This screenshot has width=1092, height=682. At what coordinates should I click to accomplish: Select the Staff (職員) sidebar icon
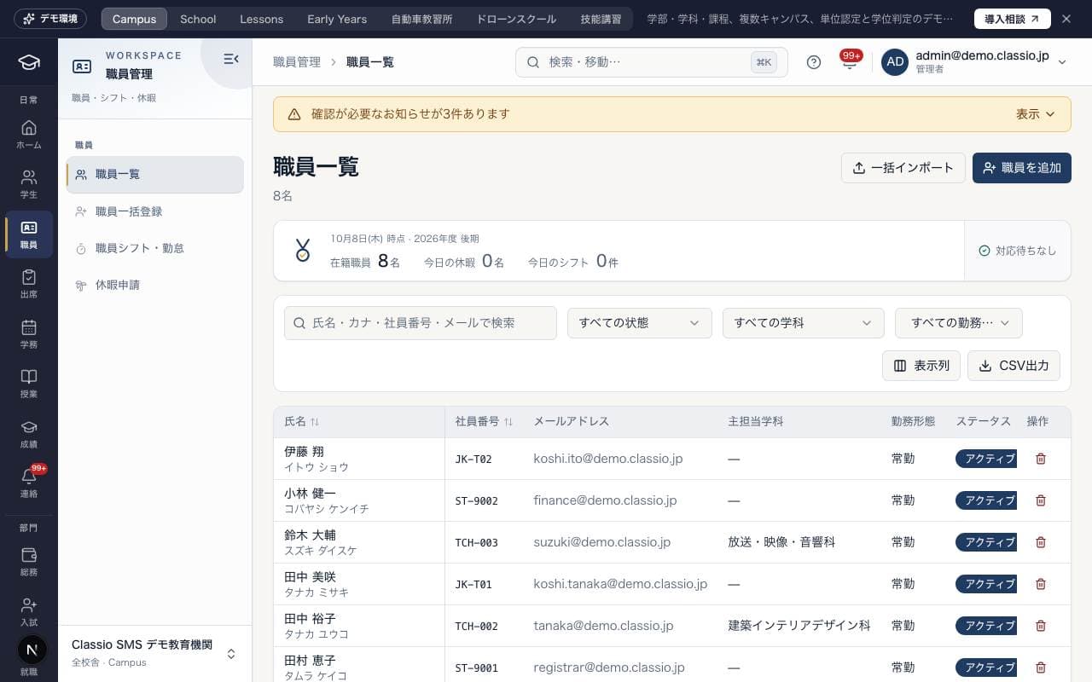[x=29, y=234]
